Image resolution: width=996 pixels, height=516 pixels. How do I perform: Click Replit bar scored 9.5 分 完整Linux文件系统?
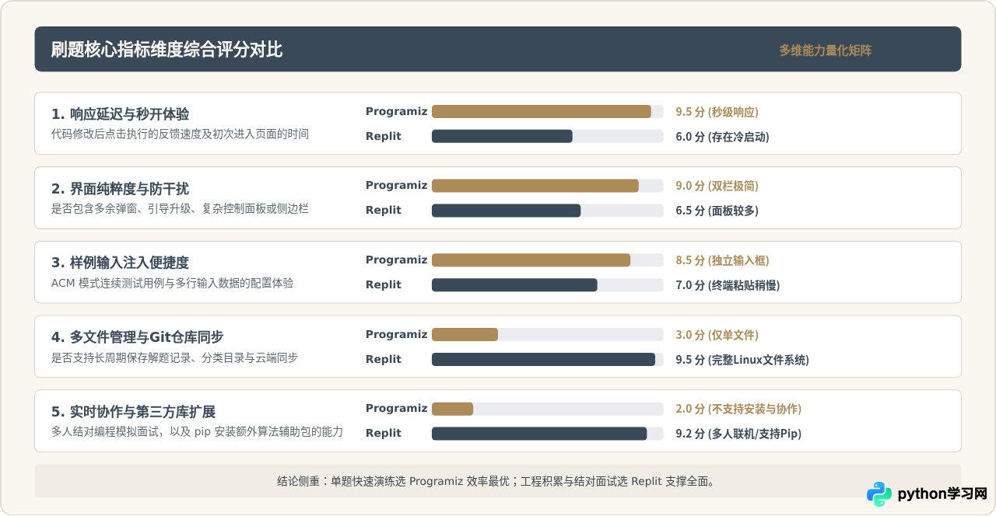543,359
